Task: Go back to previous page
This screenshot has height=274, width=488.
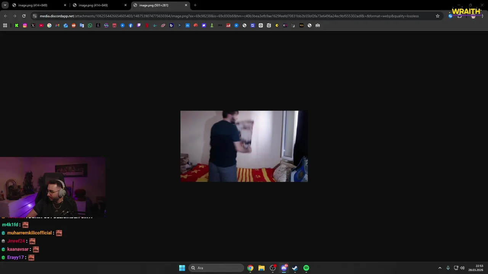Action: [5, 16]
